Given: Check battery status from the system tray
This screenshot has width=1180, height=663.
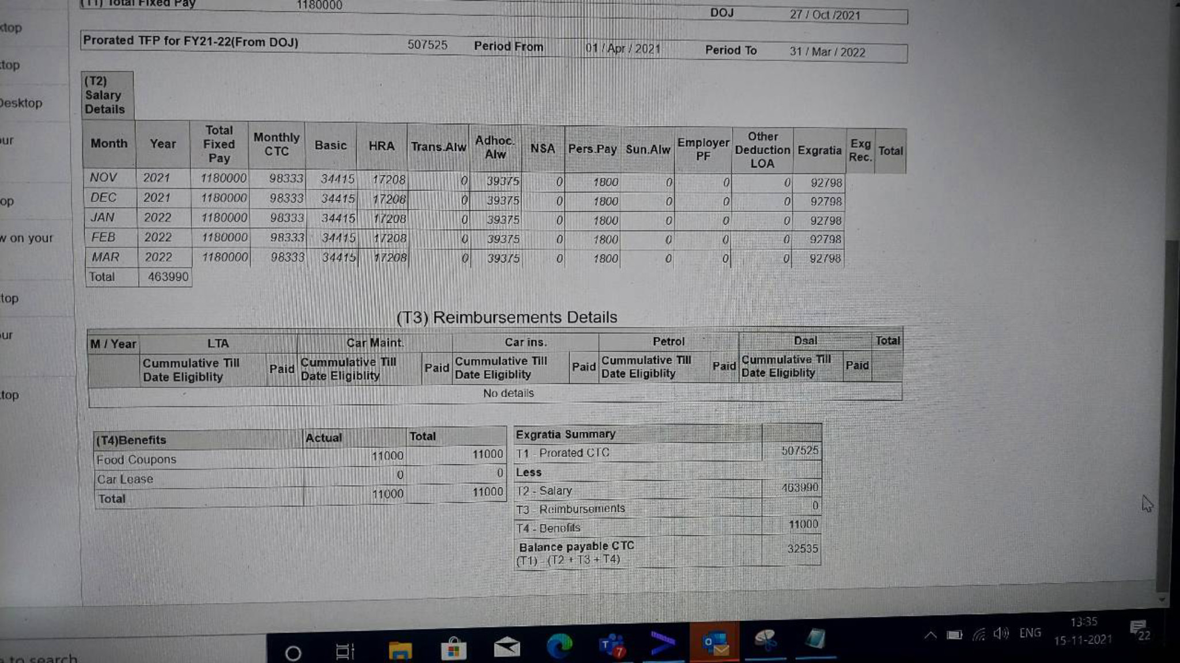Looking at the screenshot, I should tap(954, 635).
